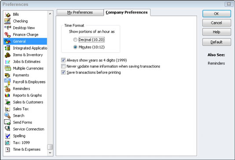
Task: Click the Search magnifier icon
Action: tap(7, 116)
